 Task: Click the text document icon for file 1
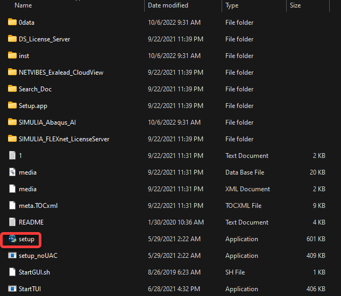pos(12,155)
